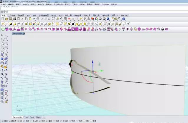Click the Perspective viewport title label
The height and width of the screenshot is (123, 188).
pyautogui.click(x=18, y=34)
